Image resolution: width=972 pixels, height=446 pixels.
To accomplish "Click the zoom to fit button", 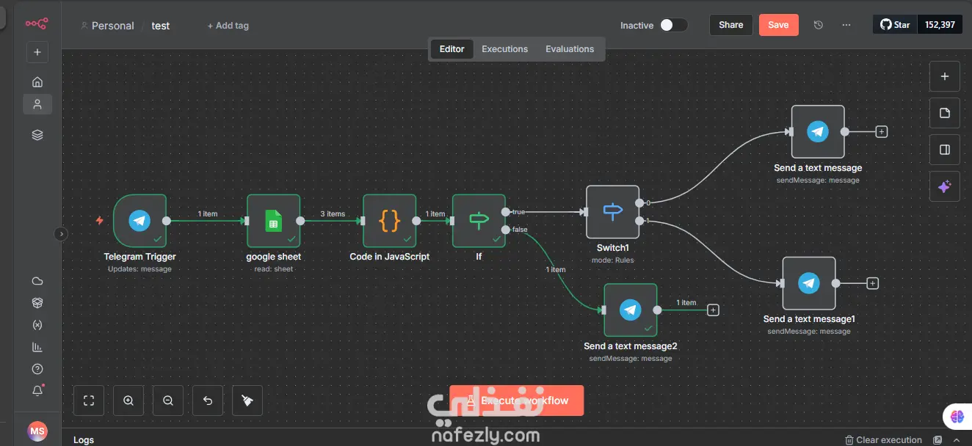I will tap(89, 401).
